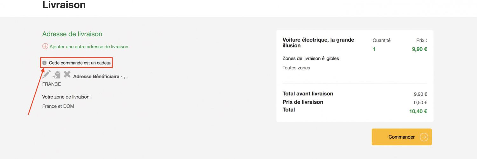Viewport: 477px width, 159px height.
Task: Click the delivery price 0,50 €
Action: [x=420, y=102]
